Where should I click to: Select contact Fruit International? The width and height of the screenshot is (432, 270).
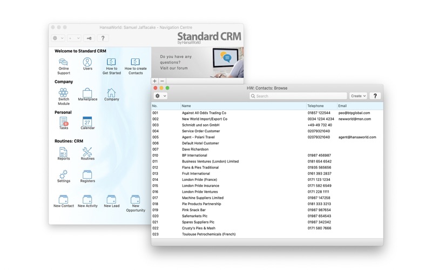point(267,173)
